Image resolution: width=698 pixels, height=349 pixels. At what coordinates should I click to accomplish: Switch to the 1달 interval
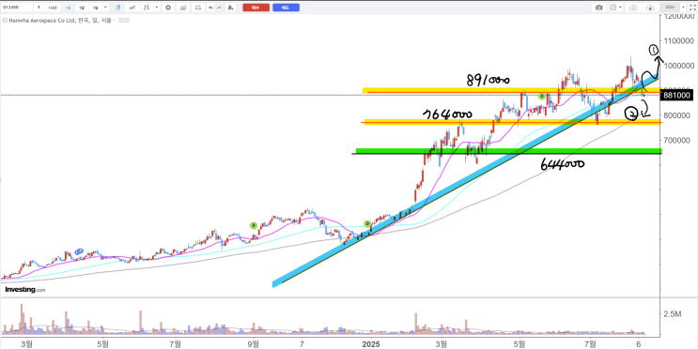pyautogui.click(x=95, y=8)
